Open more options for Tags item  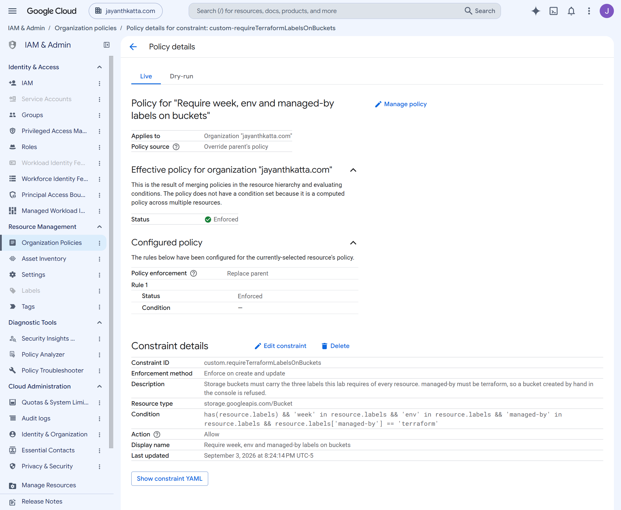pyautogui.click(x=99, y=307)
